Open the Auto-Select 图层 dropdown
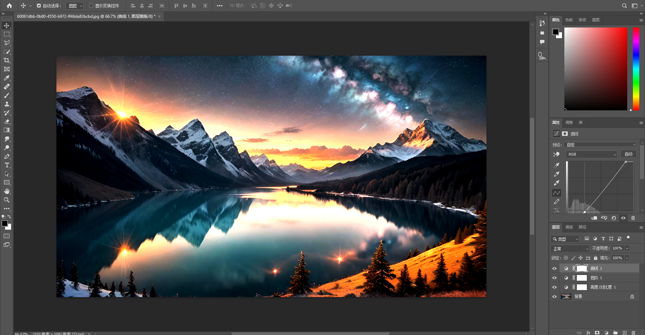645x335 pixels. tap(75, 6)
